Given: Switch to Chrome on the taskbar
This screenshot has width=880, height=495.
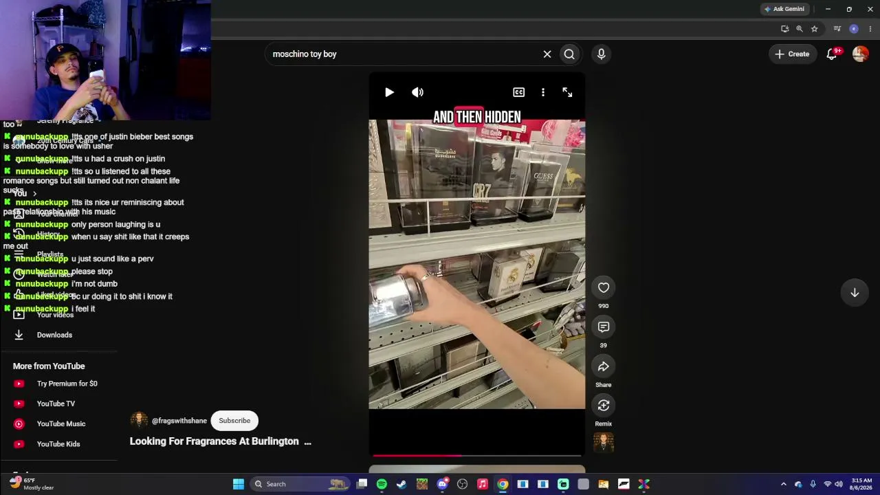Looking at the screenshot, I should [503, 484].
